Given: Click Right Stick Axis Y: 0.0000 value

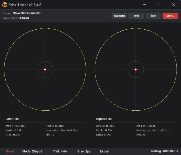Looking at the screenshot, I should [x=146, y=126].
